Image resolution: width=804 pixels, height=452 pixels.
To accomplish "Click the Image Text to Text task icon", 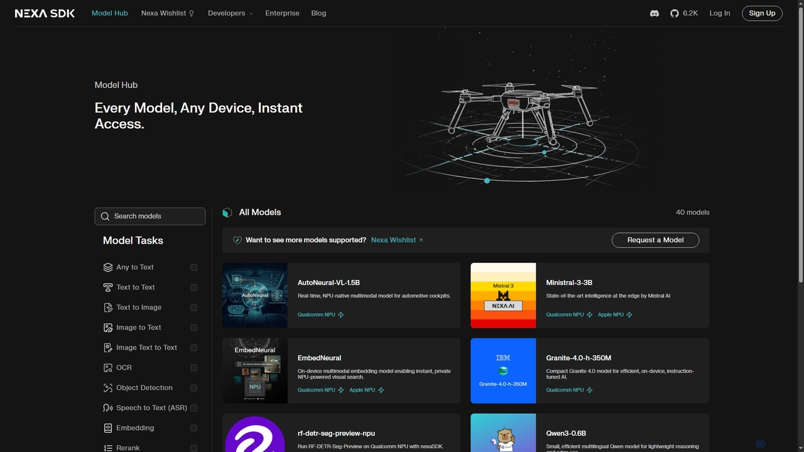I will click(x=108, y=348).
